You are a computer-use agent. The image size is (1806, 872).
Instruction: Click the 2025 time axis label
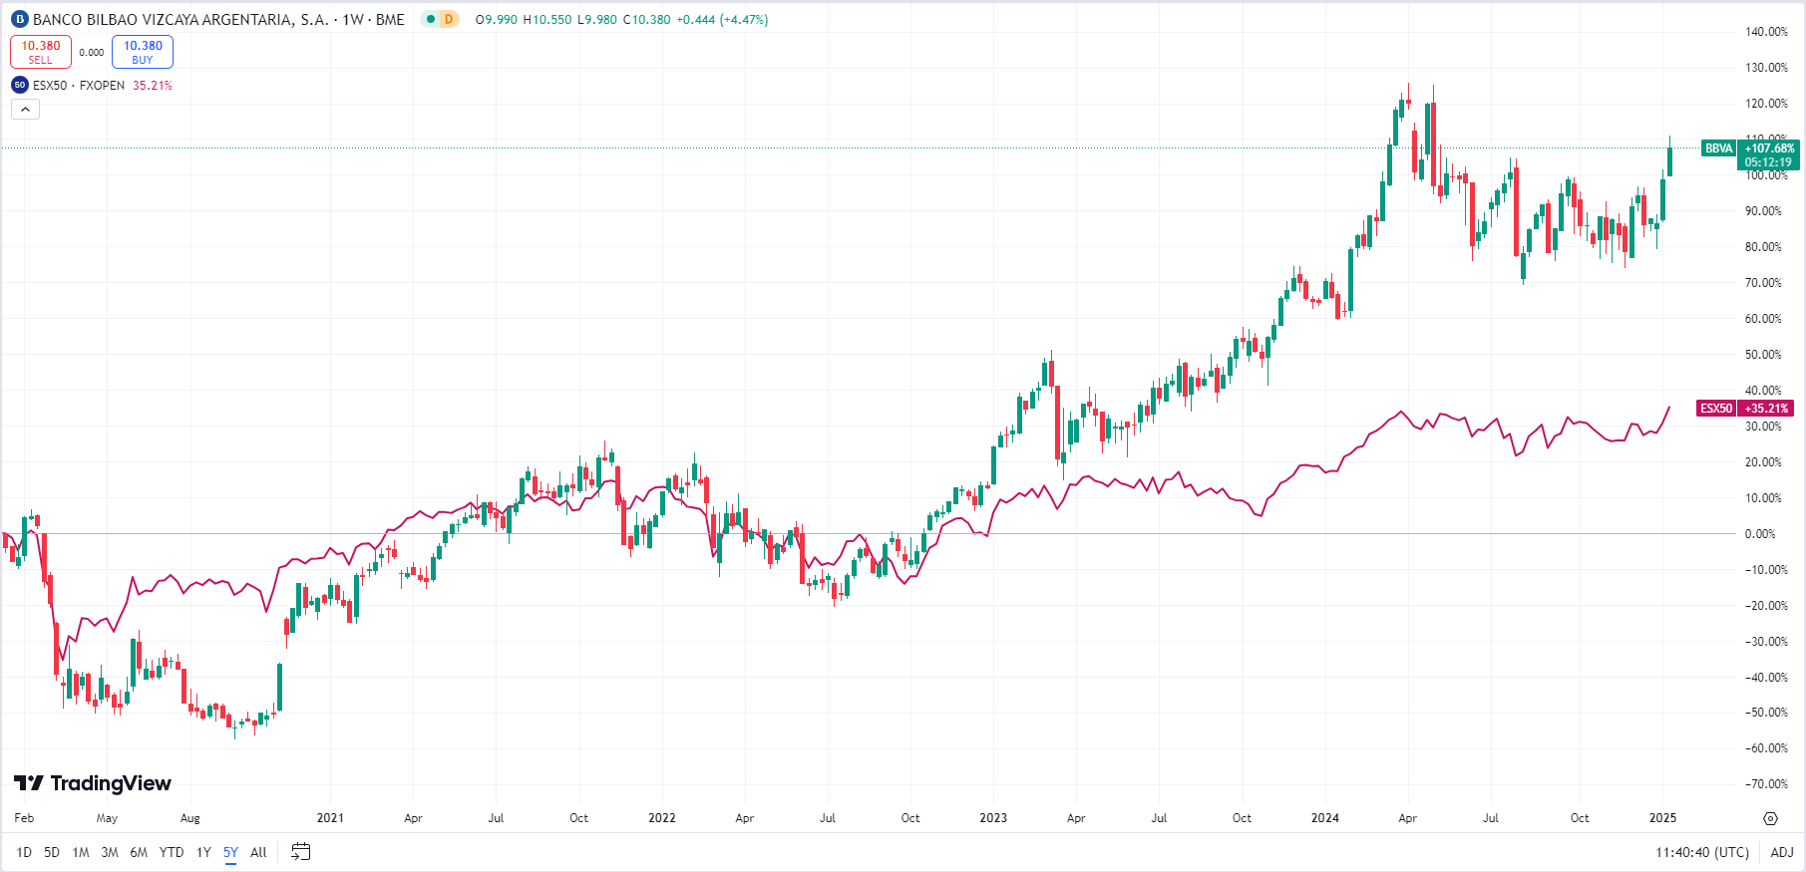1662,818
